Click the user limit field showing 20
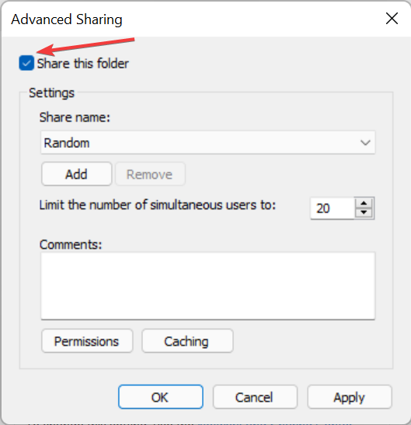The width and height of the screenshot is (411, 425). 333,208
